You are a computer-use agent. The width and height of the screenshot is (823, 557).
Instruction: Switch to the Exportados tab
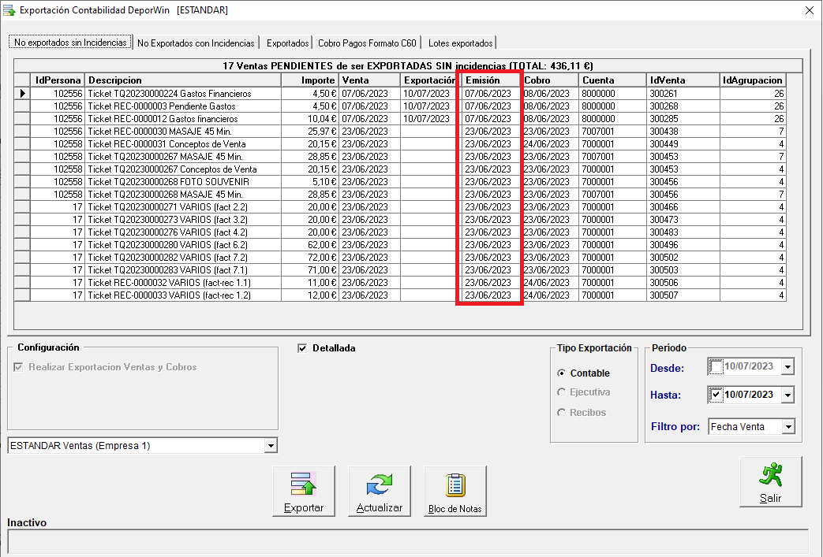point(287,43)
